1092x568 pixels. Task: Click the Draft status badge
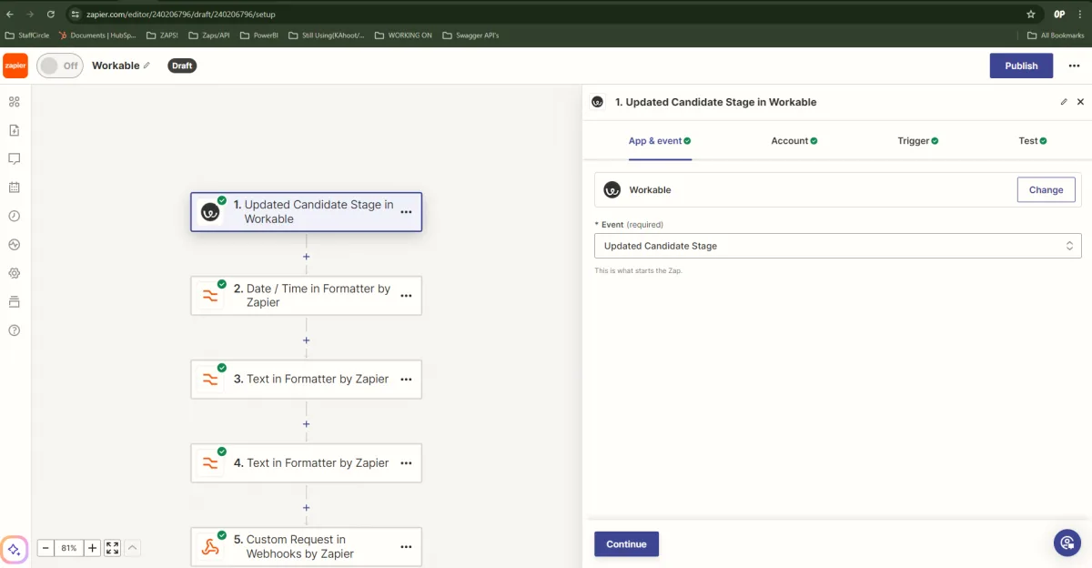click(x=182, y=66)
